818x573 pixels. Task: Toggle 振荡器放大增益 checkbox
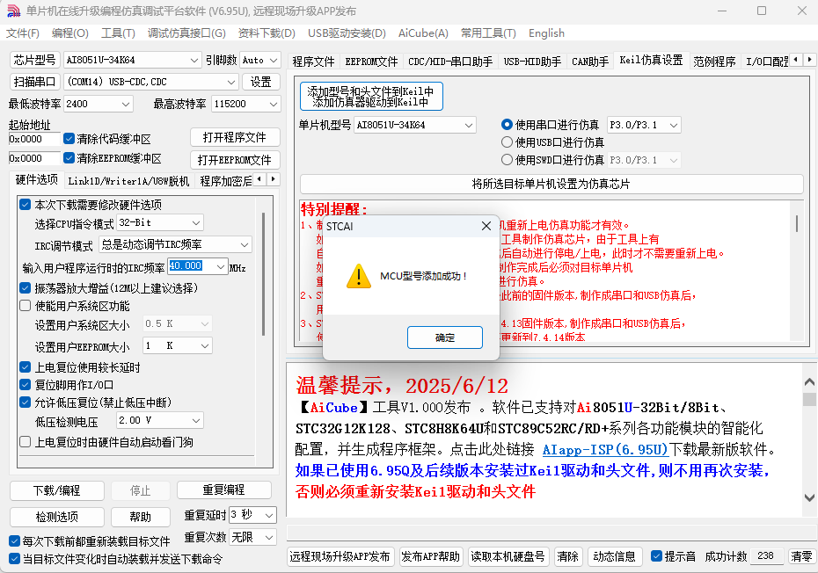[25, 287]
